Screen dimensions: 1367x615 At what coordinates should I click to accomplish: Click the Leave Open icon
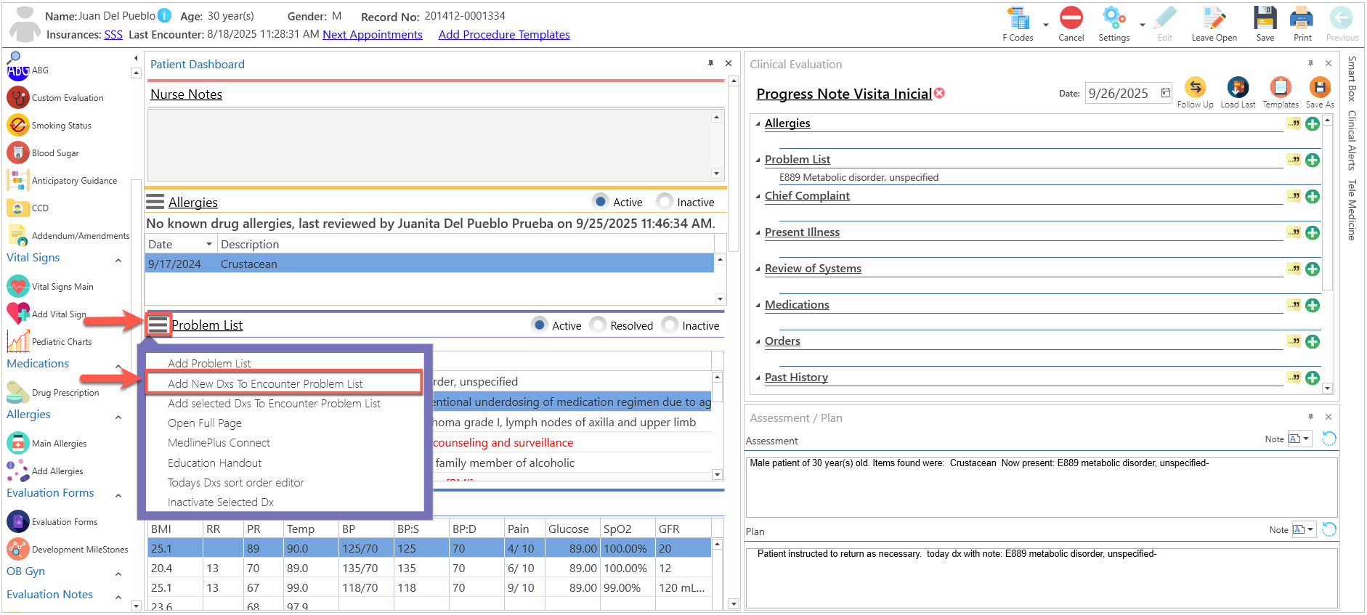point(1214,18)
